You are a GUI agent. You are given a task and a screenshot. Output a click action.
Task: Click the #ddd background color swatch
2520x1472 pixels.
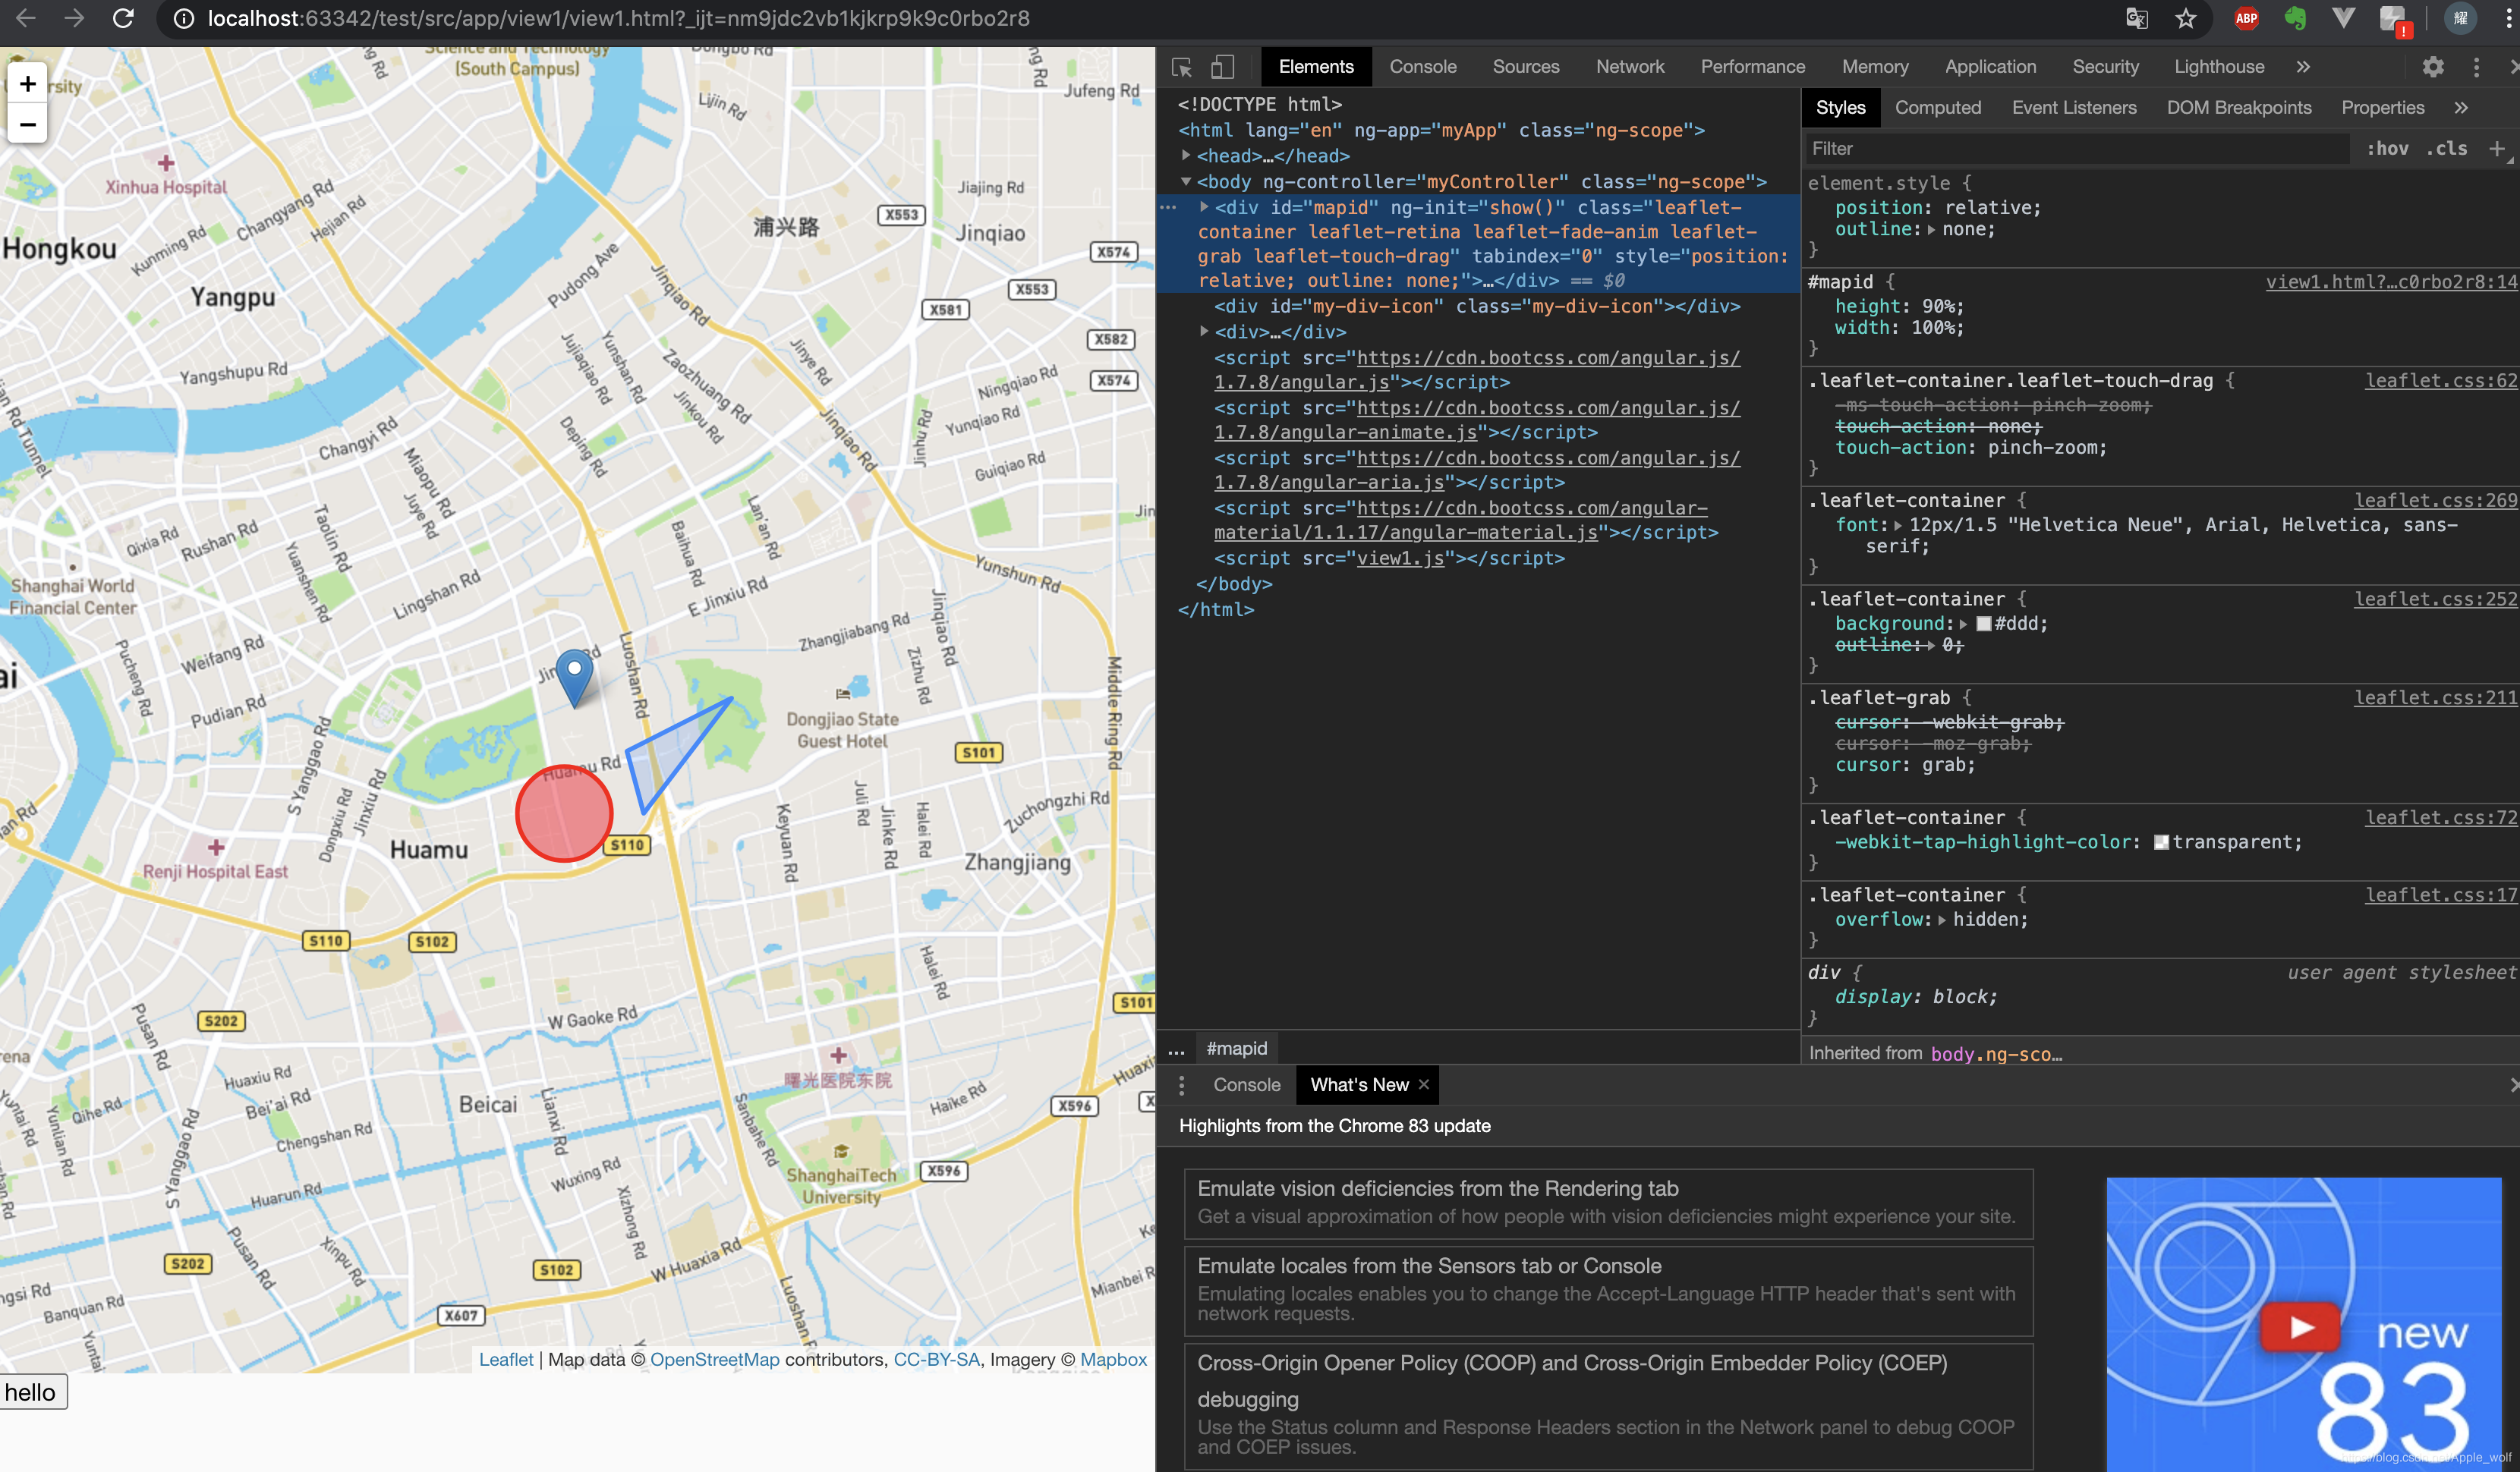click(1983, 624)
